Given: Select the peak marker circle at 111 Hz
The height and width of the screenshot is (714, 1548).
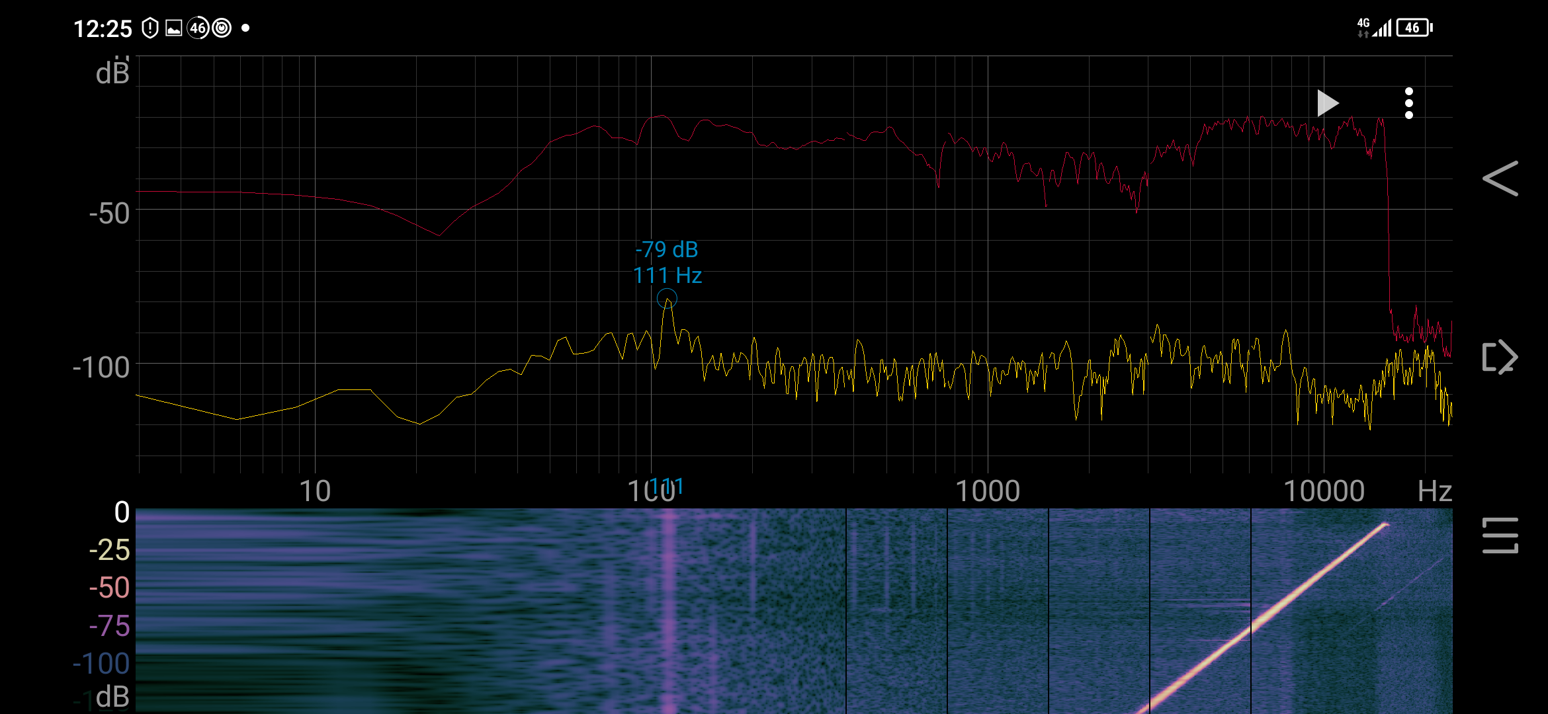Looking at the screenshot, I should click(x=667, y=299).
